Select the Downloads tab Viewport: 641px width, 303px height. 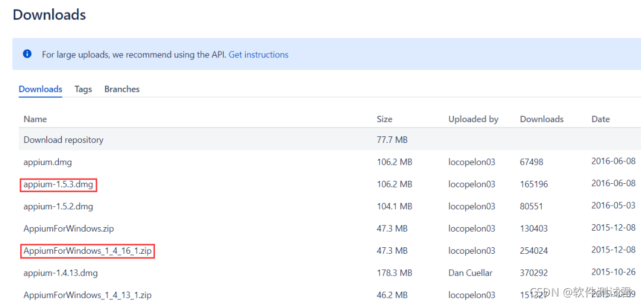40,89
